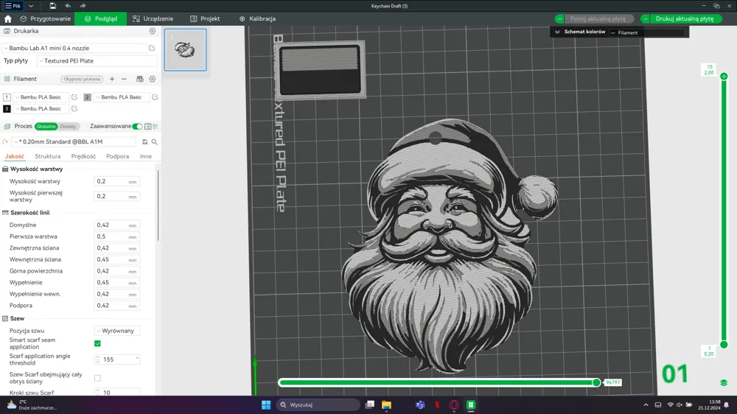Click filament 1 color swatch
The width and height of the screenshot is (737, 414).
pyautogui.click(x=7, y=97)
